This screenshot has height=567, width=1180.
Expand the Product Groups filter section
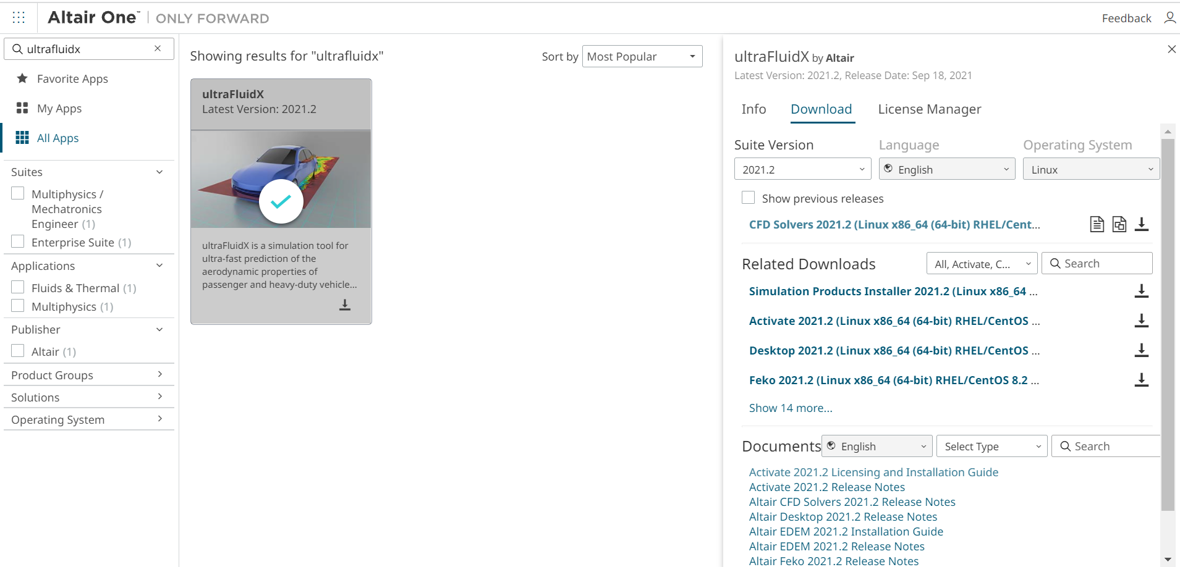click(x=87, y=375)
